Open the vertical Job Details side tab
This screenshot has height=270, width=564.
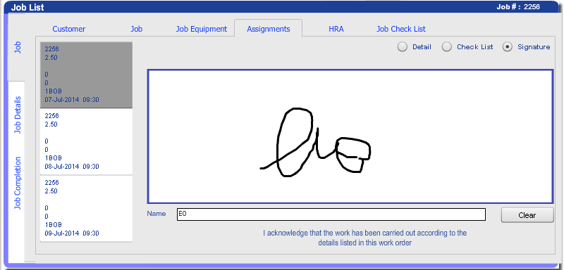tap(17, 115)
